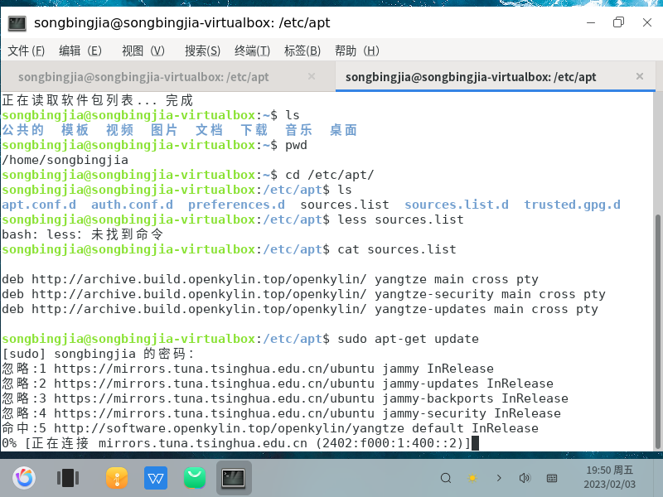Click the terminal vertical scrollbar thumb

point(657,332)
